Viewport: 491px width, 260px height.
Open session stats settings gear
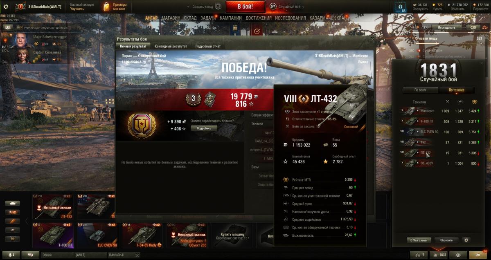pos(465,240)
